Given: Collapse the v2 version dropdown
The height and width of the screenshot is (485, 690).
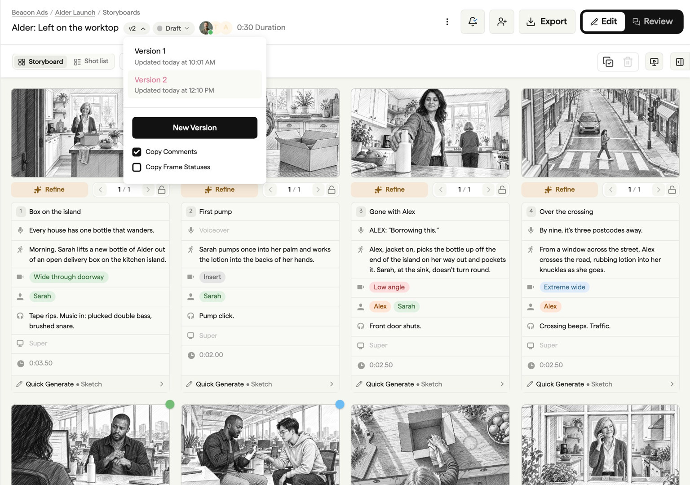Looking at the screenshot, I should coord(137,28).
